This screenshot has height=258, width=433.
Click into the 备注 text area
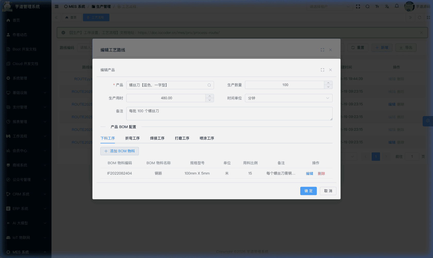click(x=229, y=114)
